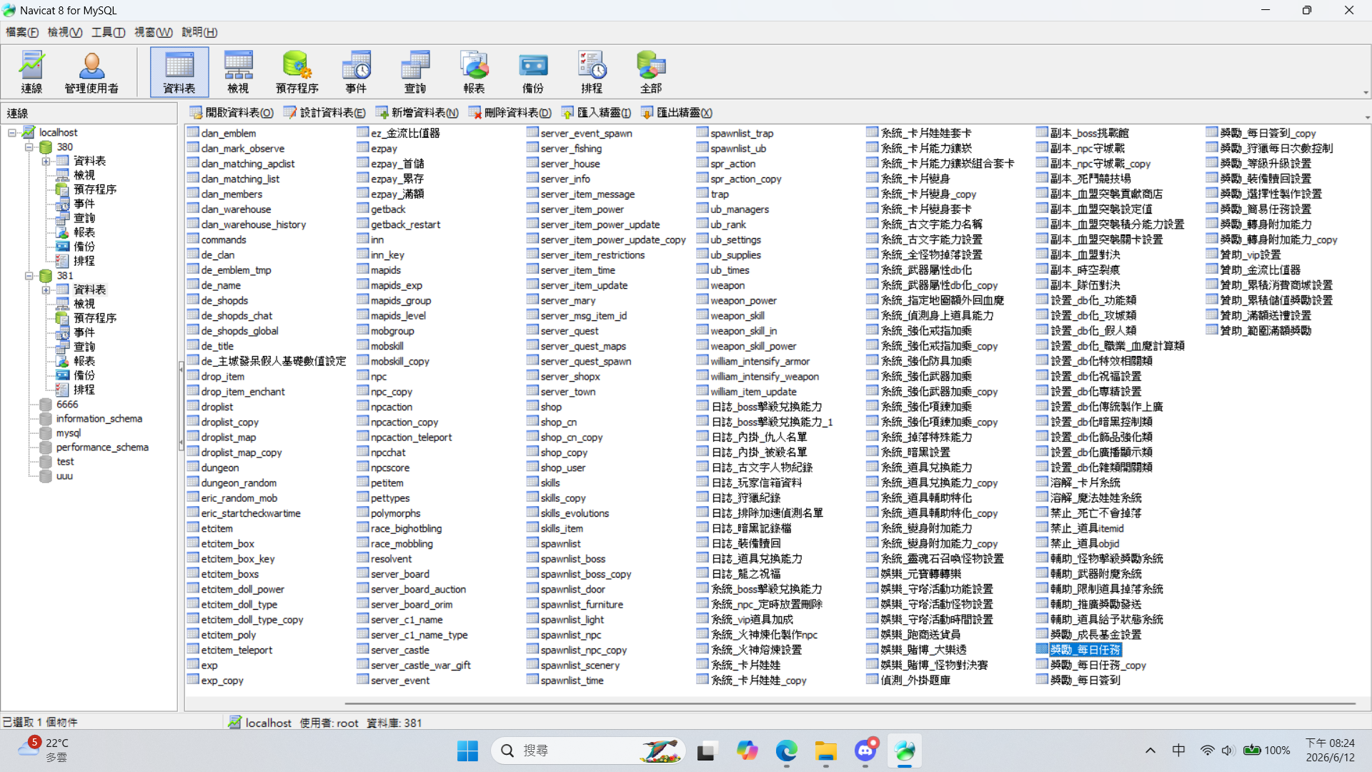Select 報表 under database 381

84,361
